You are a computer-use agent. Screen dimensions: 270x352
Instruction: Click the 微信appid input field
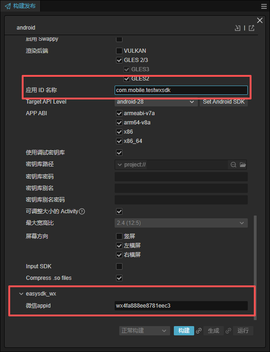[181, 306]
